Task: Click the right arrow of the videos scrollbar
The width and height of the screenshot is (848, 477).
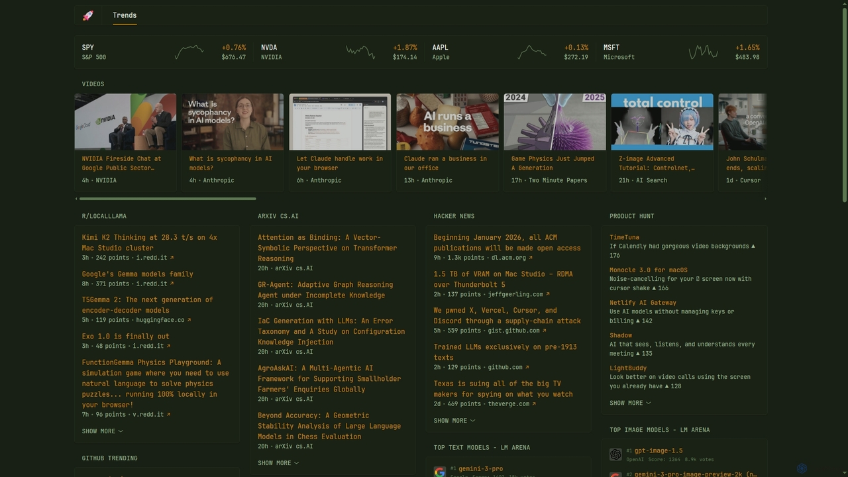Action: point(765,199)
